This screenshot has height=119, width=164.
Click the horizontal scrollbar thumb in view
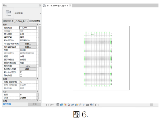point(151,105)
